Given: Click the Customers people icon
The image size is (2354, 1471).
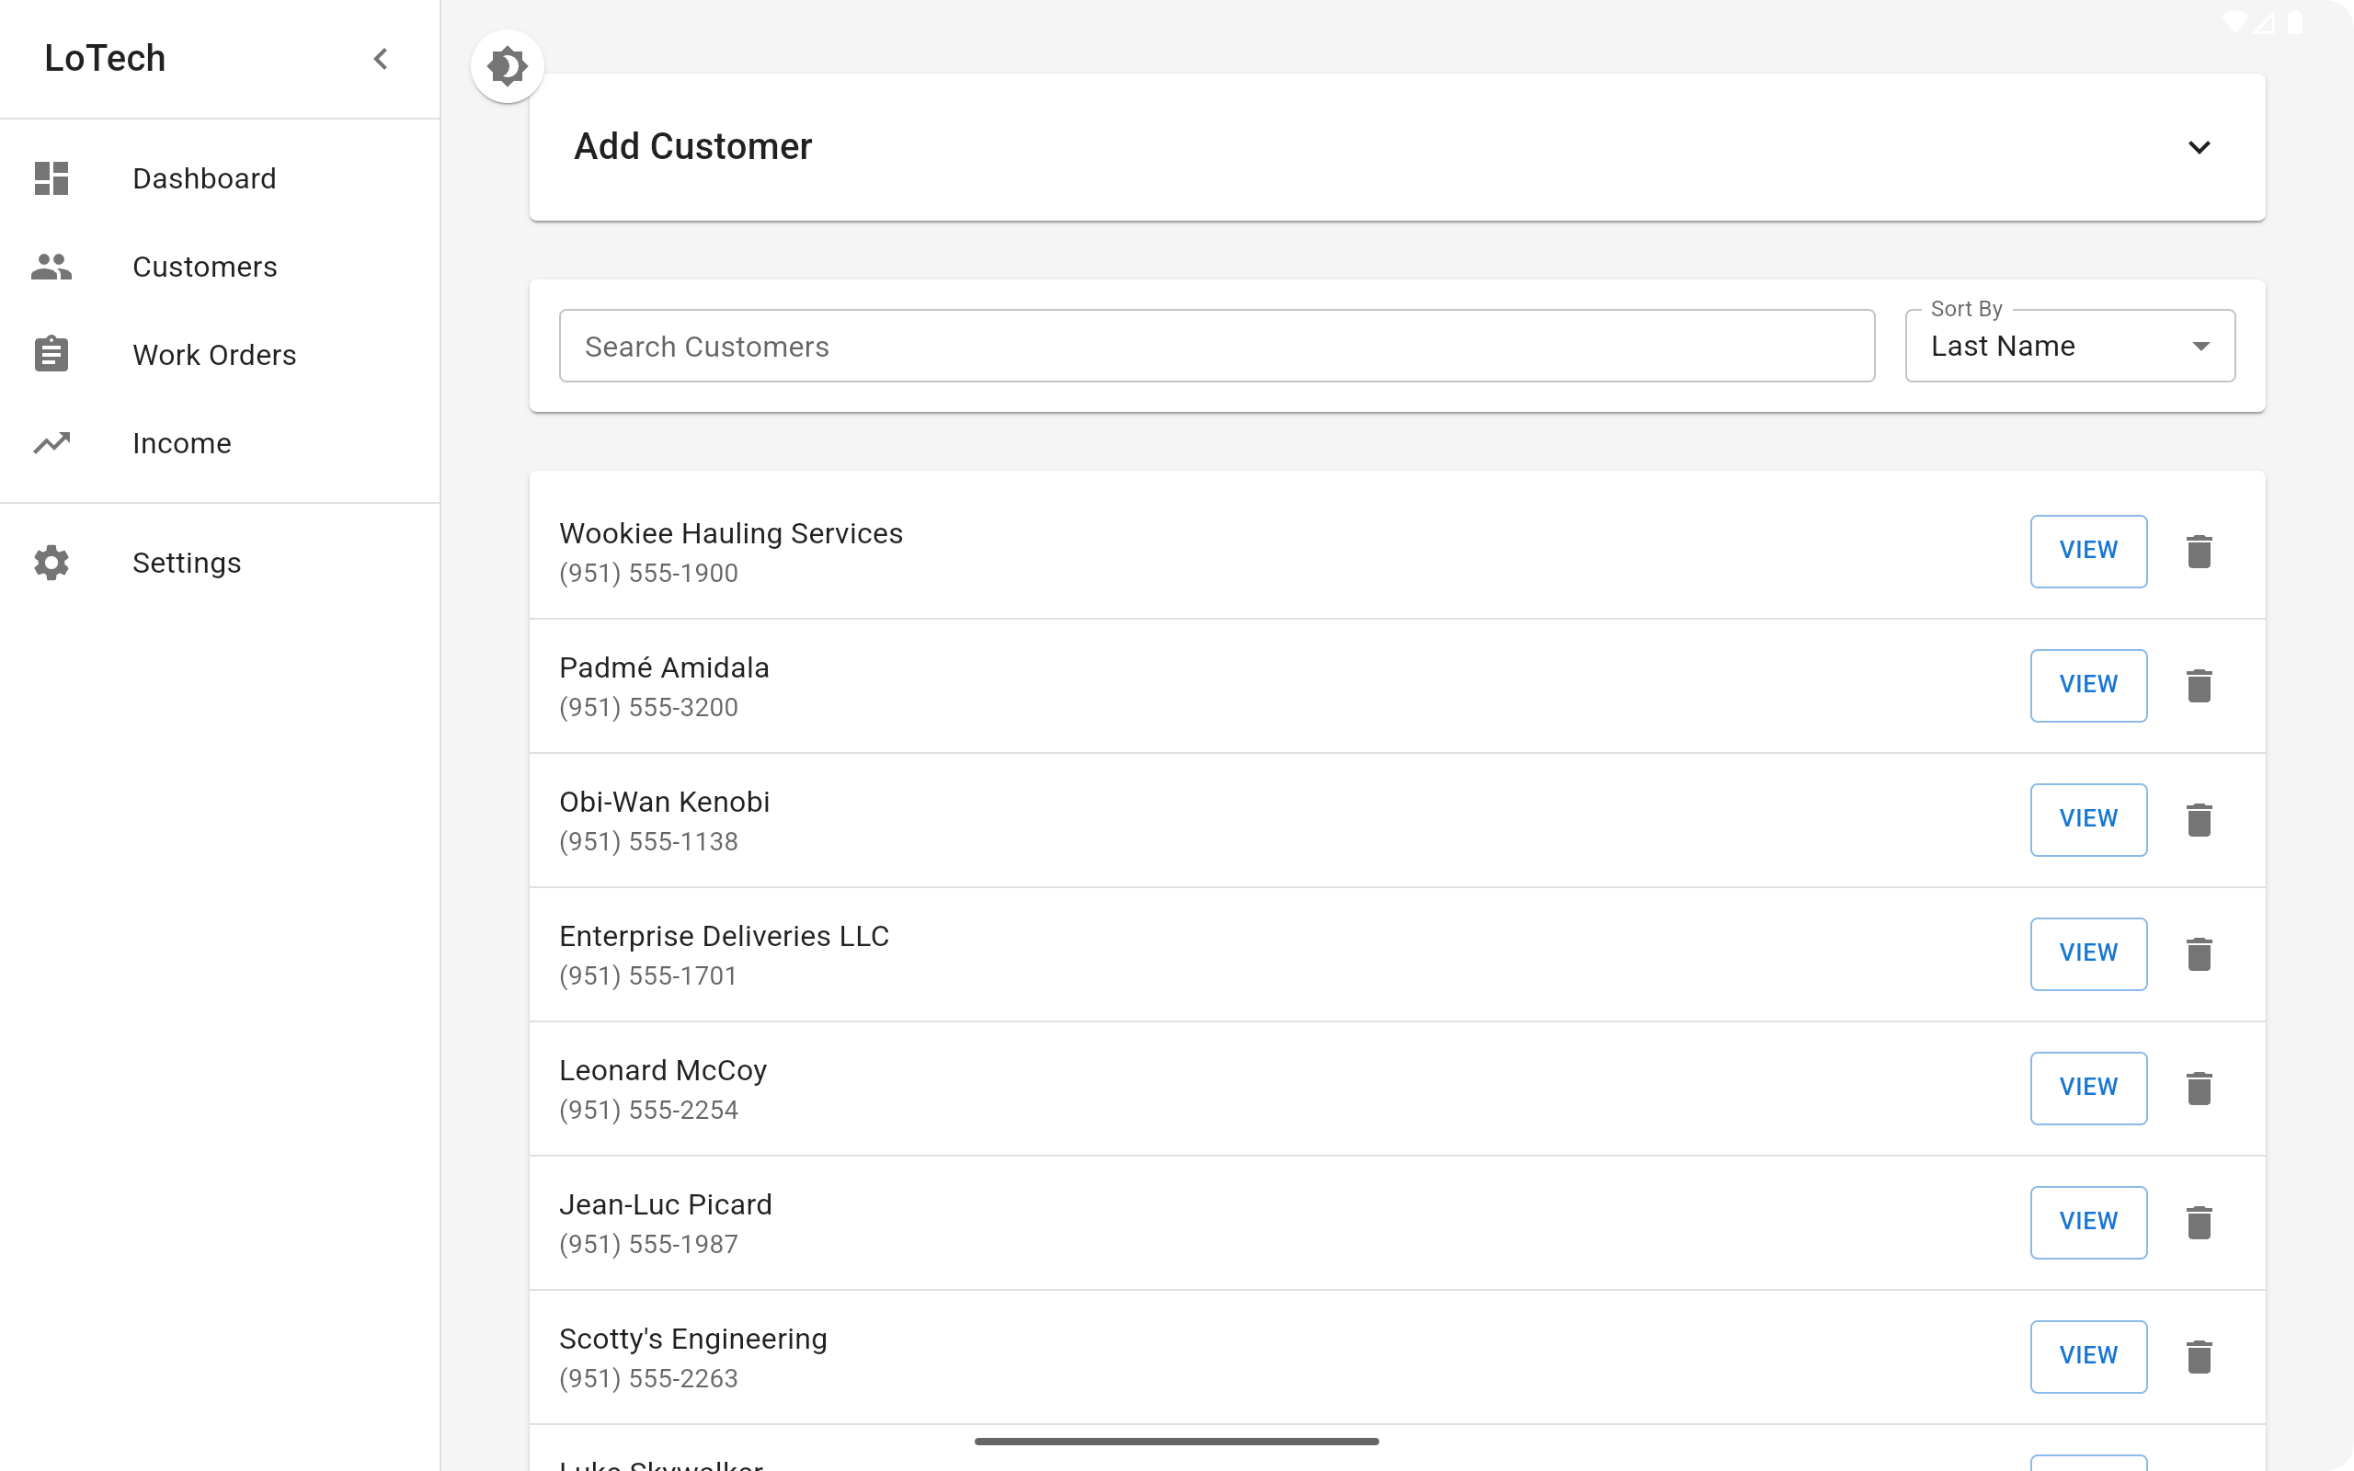Looking at the screenshot, I should [51, 267].
